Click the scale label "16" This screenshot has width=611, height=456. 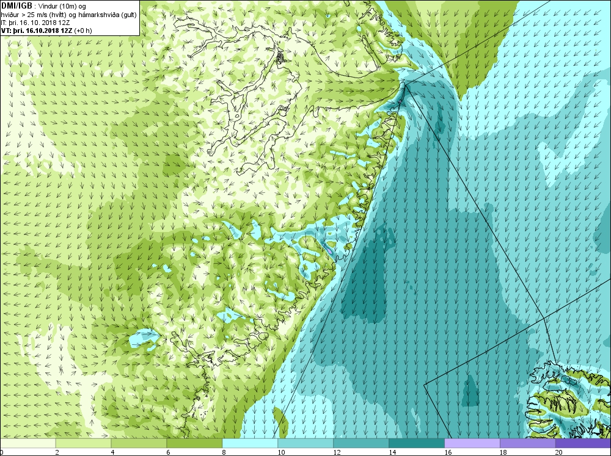(x=448, y=452)
